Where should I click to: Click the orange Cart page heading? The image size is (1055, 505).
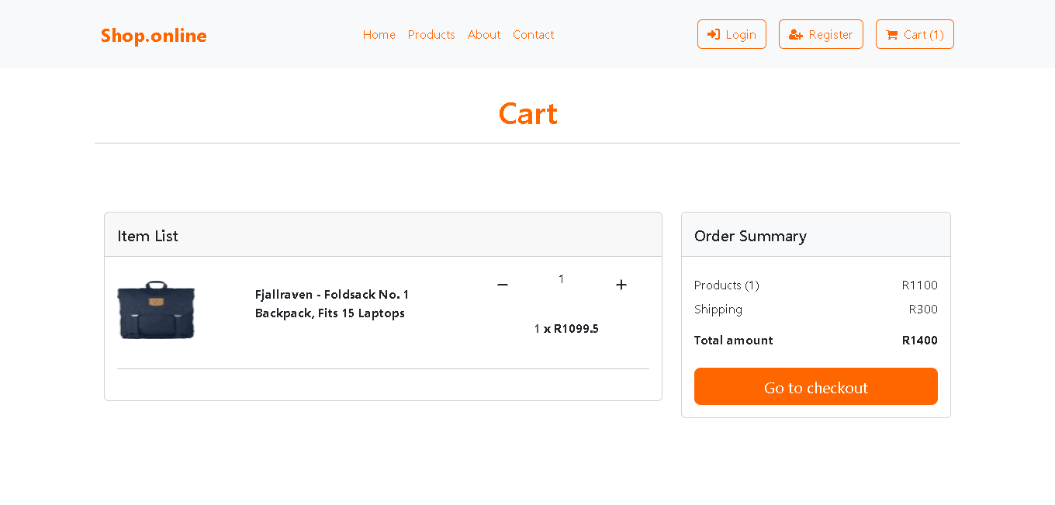527,114
